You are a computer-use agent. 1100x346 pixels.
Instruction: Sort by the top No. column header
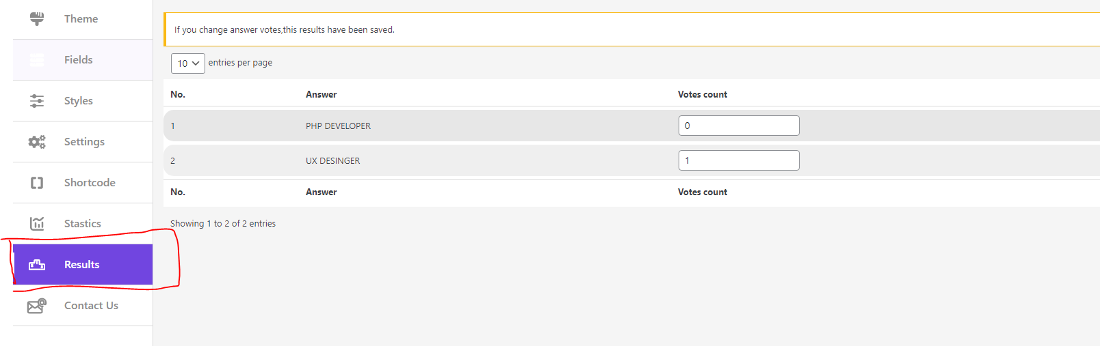tap(178, 95)
